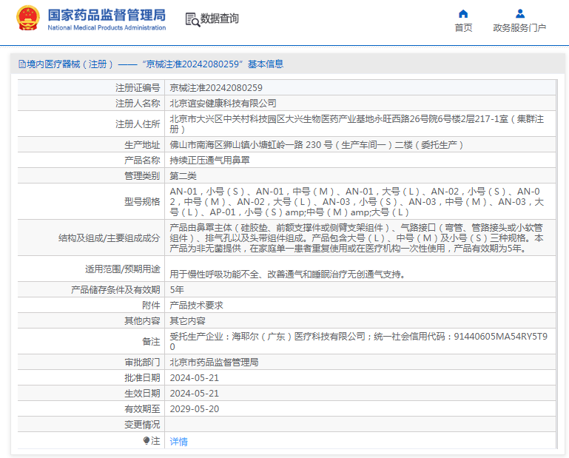Click the 国家药品监督管理局 title text
Image resolution: width=569 pixels, height=458 pixels.
107,15
